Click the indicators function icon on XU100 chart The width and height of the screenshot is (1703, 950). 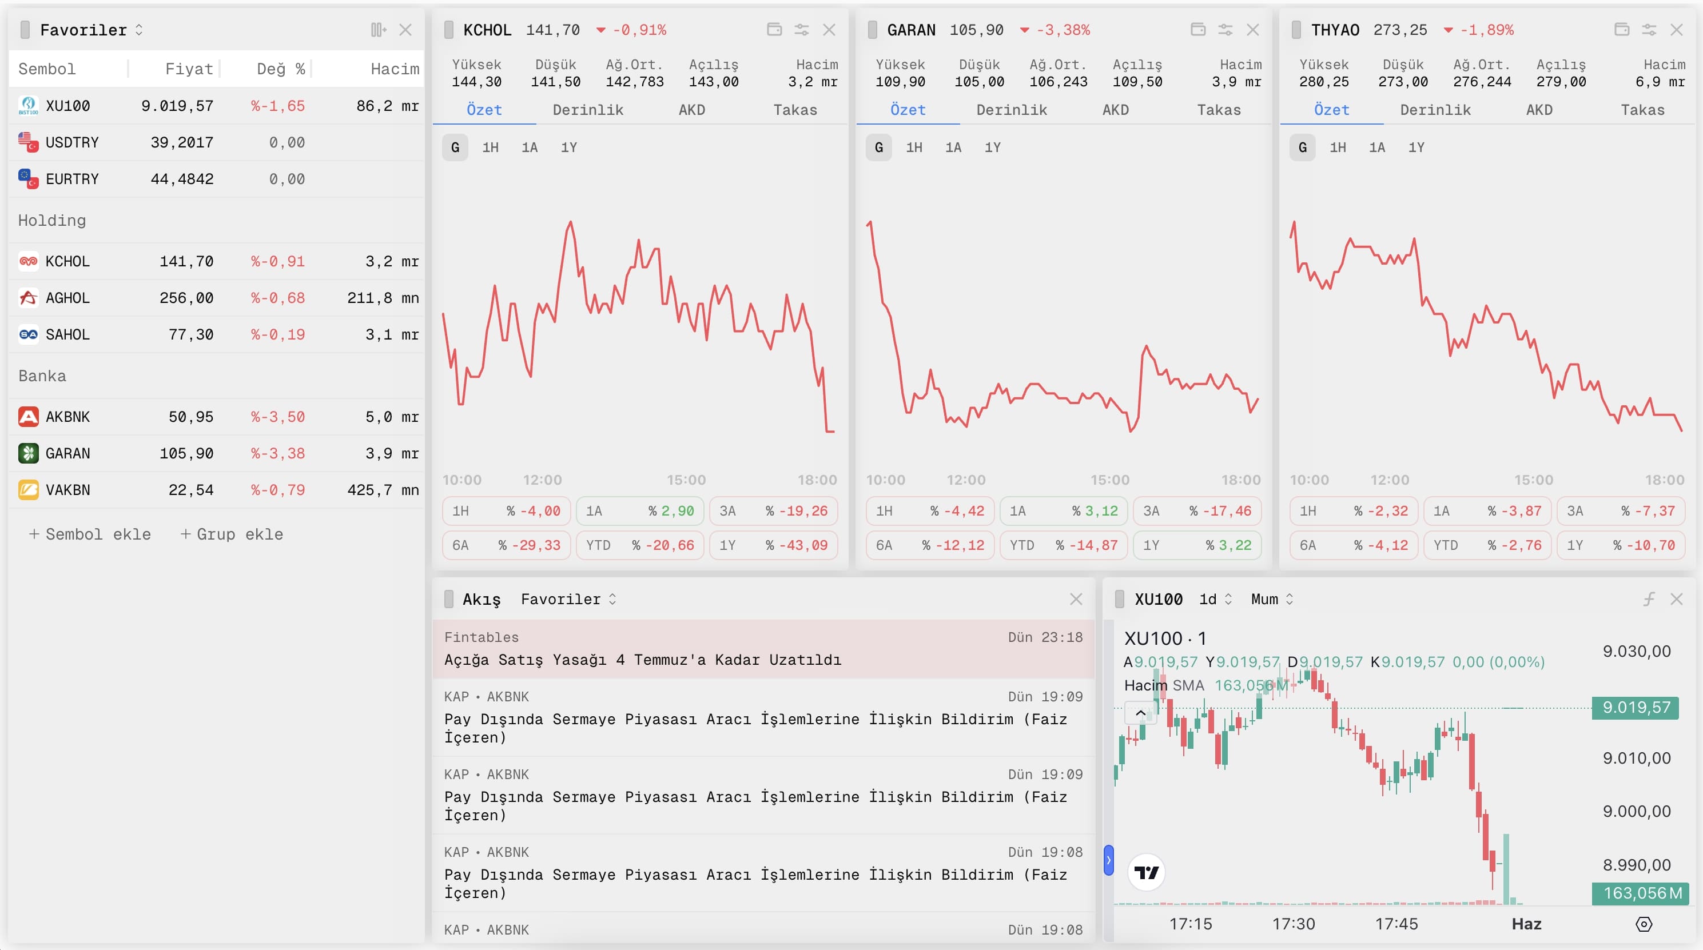coord(1649,599)
